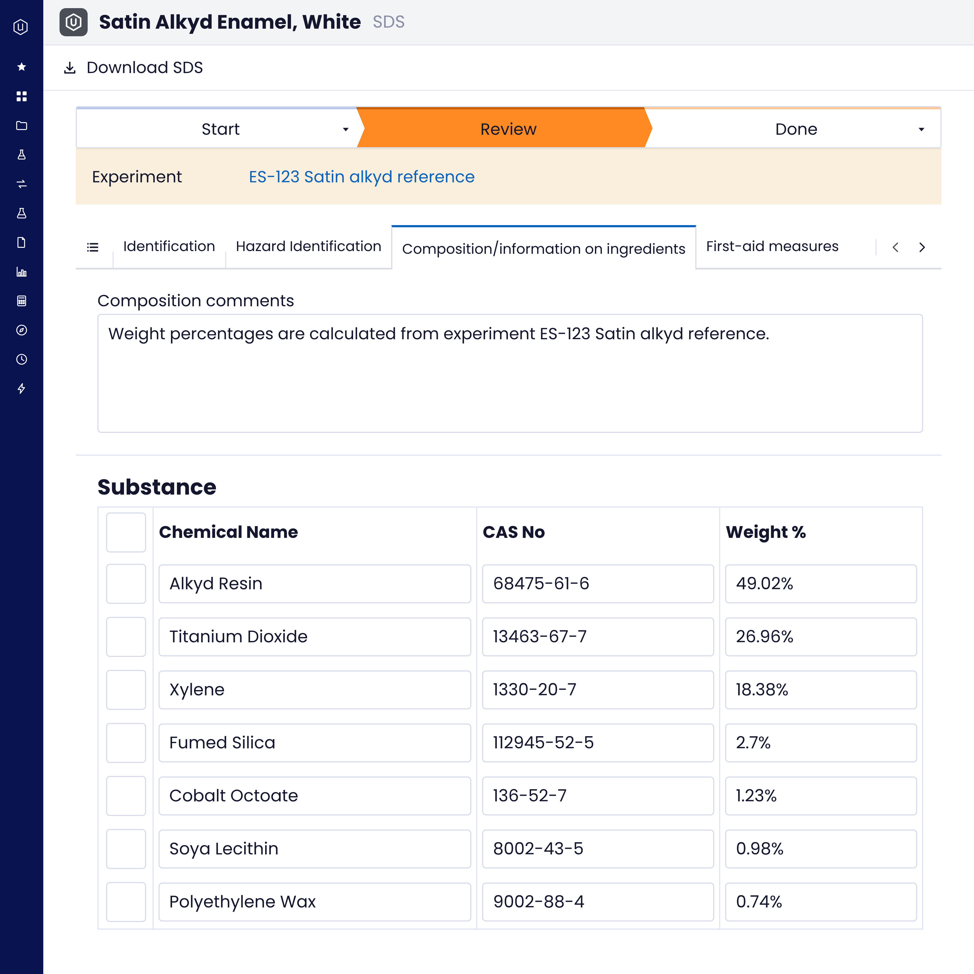Go to next tabs with right chevron
974x974 pixels.
click(x=922, y=247)
